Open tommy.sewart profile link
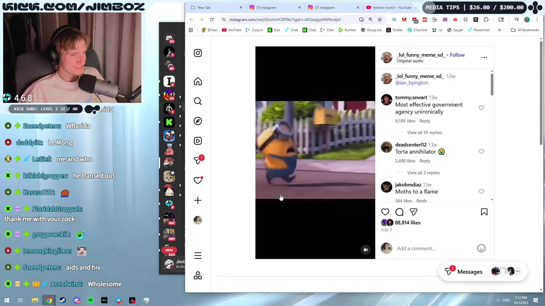 tap(411, 98)
